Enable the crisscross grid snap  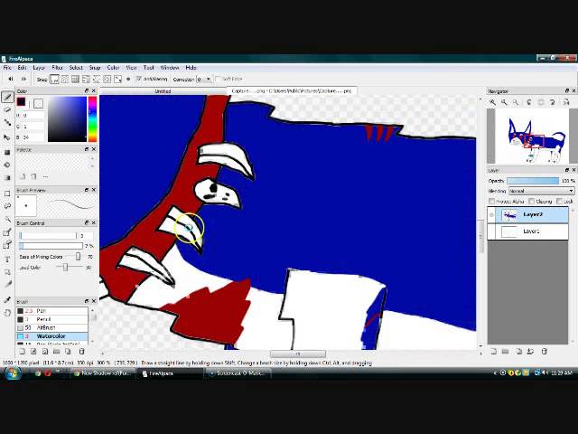[x=75, y=79]
